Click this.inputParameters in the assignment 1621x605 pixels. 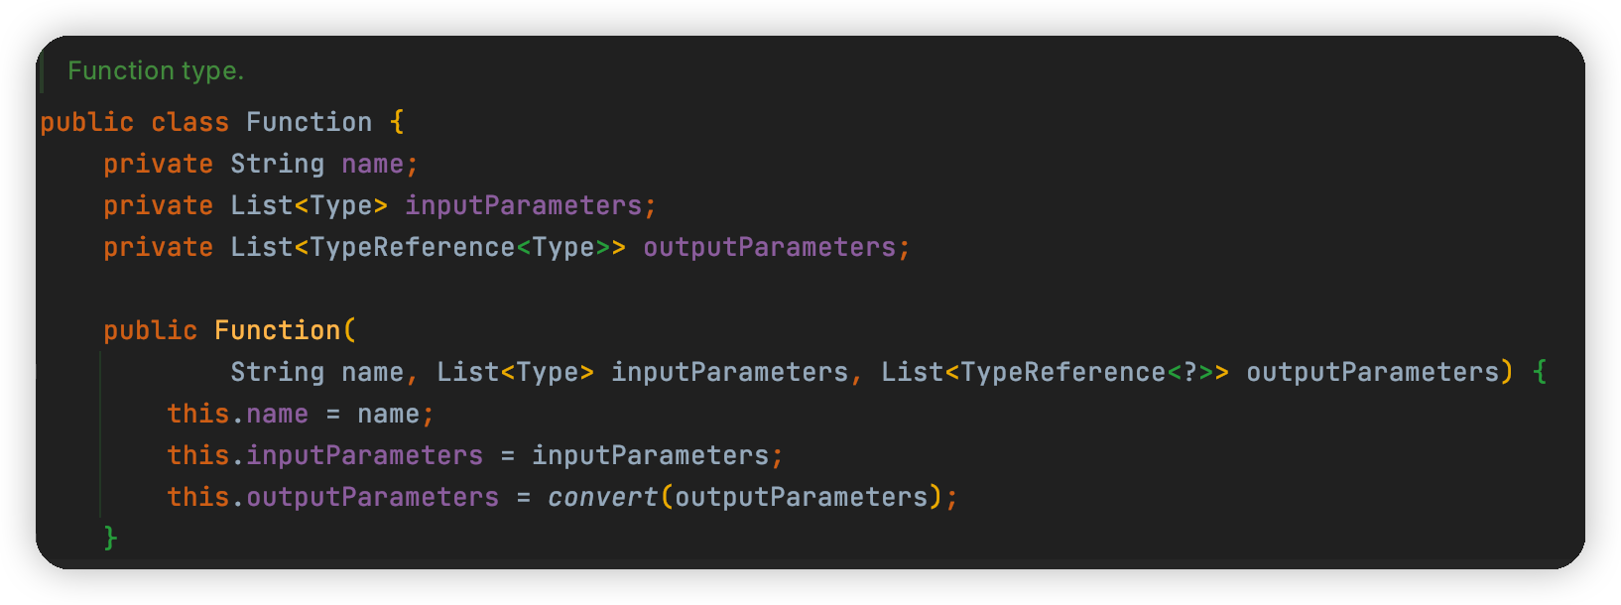click(324, 455)
